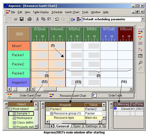Click the Save floppy disk icon
Viewport: 149px width, 136px height.
coord(22,19)
